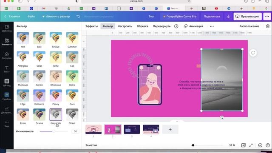This screenshot has height=153, width=272.
Task: Click the zoom slider handle
Action: click(x=193, y=145)
